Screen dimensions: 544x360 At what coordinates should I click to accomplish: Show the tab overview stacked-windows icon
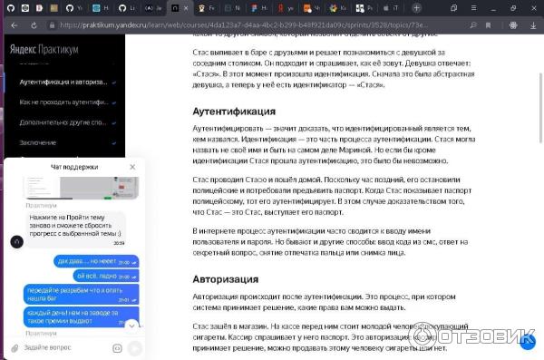[x=453, y=8]
